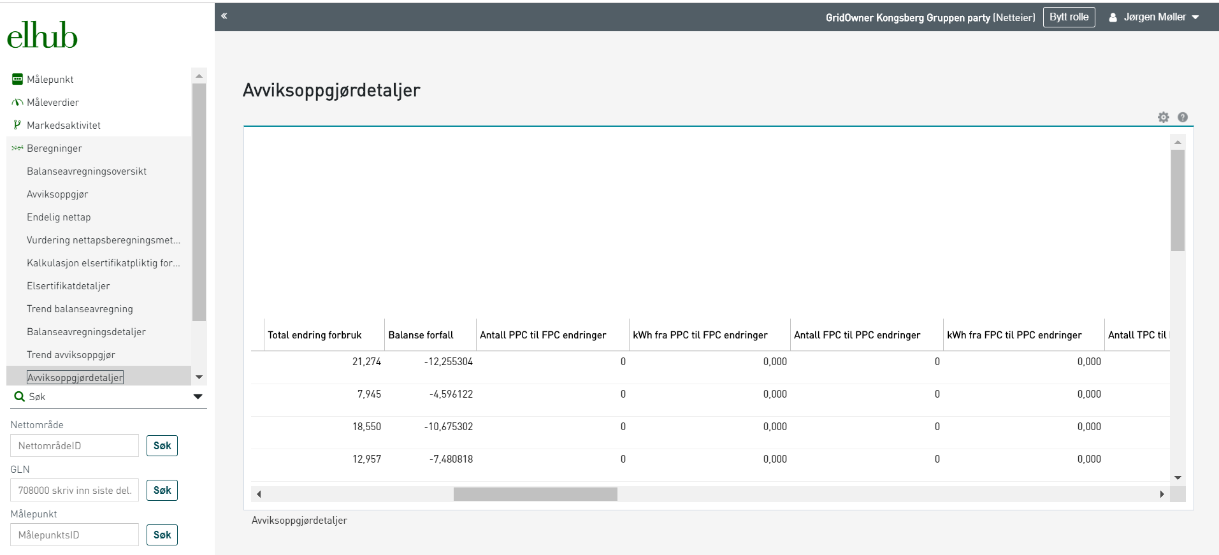Open Kalkulasjon elsertifikatpliktig for... page
The width and height of the screenshot is (1219, 555).
(x=103, y=263)
